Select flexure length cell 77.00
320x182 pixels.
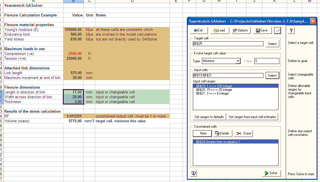point(73,92)
